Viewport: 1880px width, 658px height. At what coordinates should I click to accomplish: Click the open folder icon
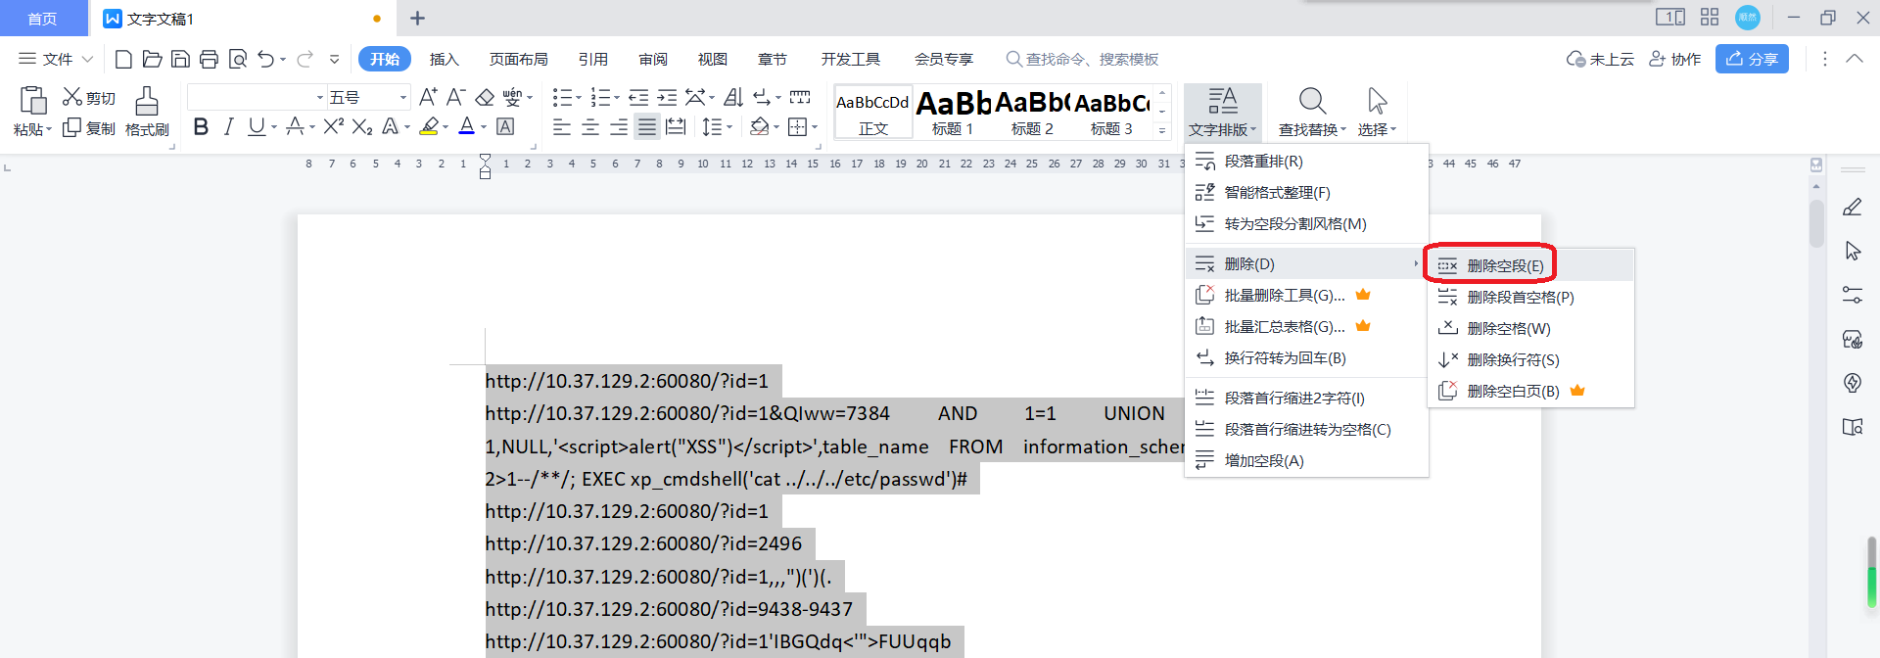click(152, 60)
